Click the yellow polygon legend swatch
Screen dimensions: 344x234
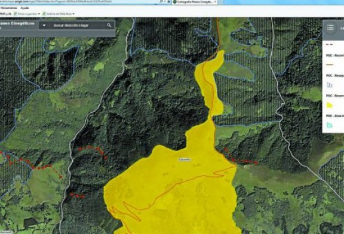pos(330,106)
